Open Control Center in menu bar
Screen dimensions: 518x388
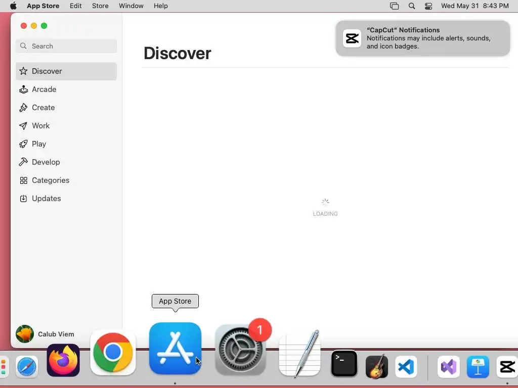[428, 6]
